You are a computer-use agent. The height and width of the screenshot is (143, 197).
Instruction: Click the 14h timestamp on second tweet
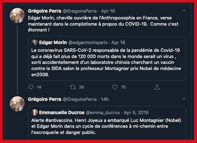tap(105, 99)
